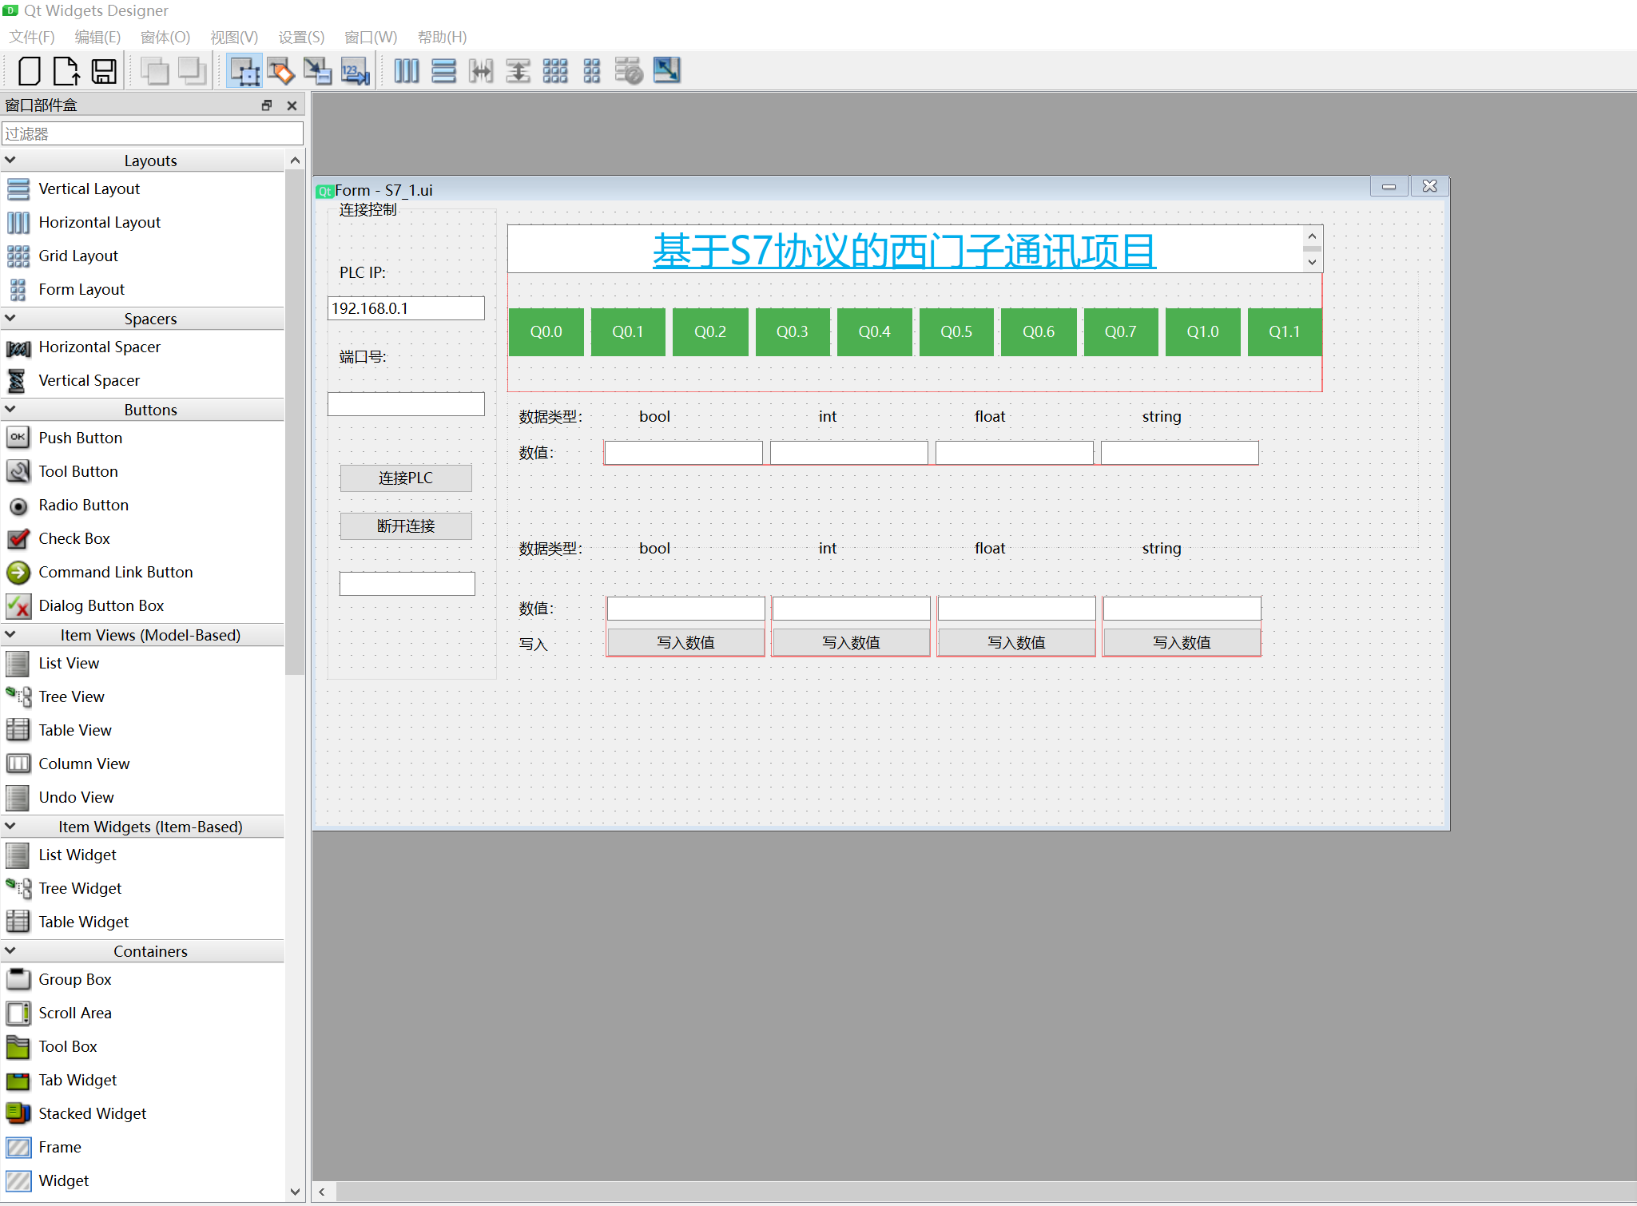Open the 窗体(O) menu
Screen dimensions: 1637x1206
(x=165, y=37)
